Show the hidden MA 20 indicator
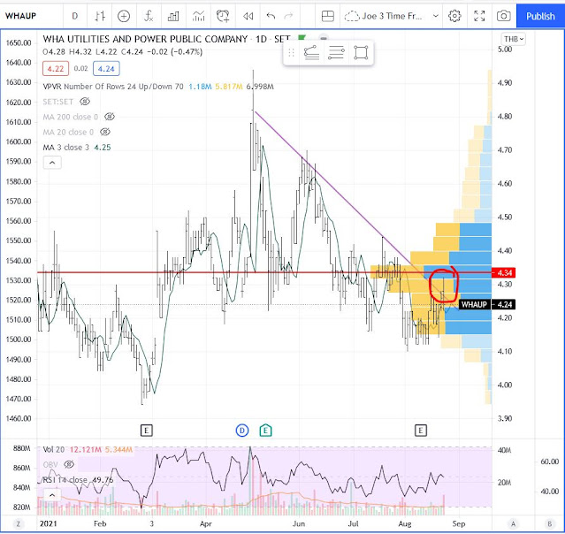 105,133
